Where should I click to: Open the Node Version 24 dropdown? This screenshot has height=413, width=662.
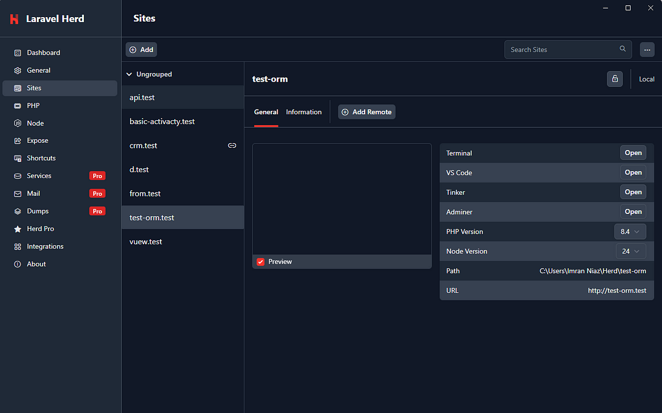tap(631, 251)
